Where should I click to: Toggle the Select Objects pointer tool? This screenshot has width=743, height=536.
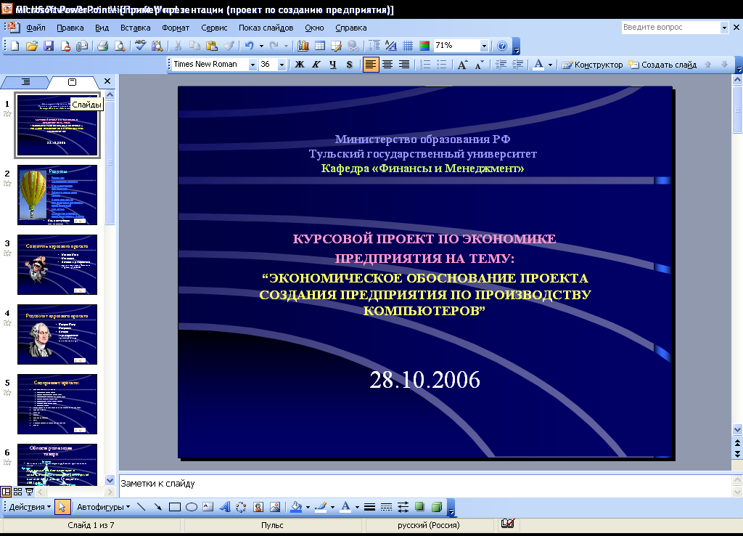(62, 507)
